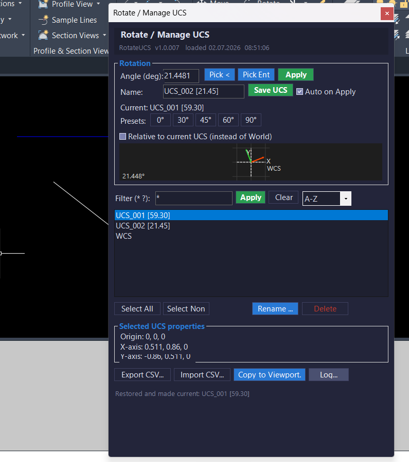Click the Profile View ribbon icon

click(x=43, y=4)
